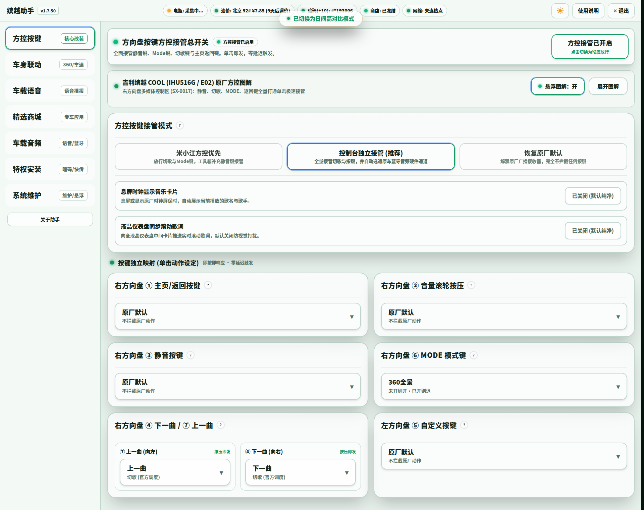Click the 油价 北京 92# status chip
This screenshot has height=510, width=644.
click(252, 11)
